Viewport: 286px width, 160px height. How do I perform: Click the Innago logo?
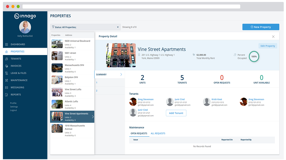25,16
